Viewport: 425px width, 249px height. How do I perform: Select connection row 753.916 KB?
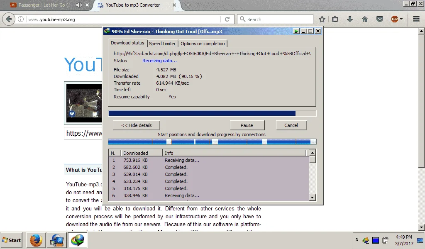coord(209,161)
